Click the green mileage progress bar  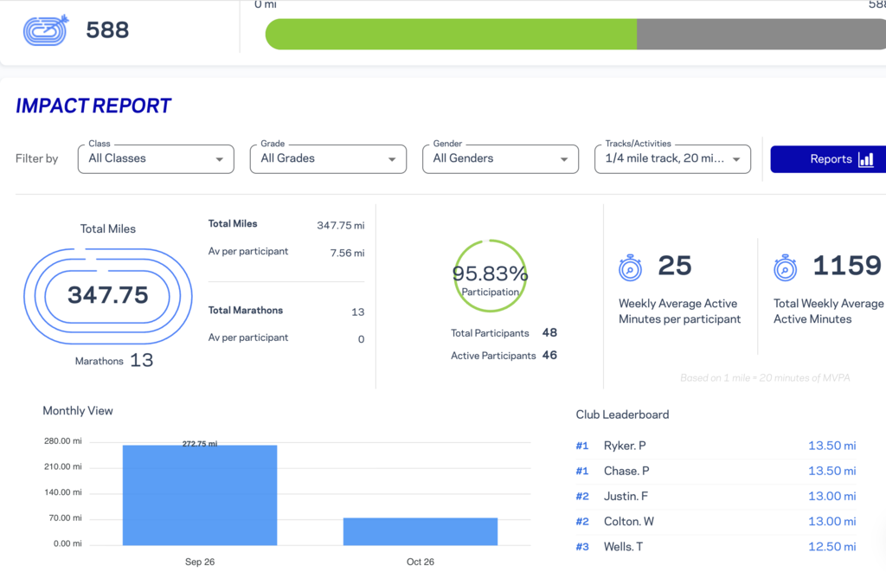click(451, 34)
